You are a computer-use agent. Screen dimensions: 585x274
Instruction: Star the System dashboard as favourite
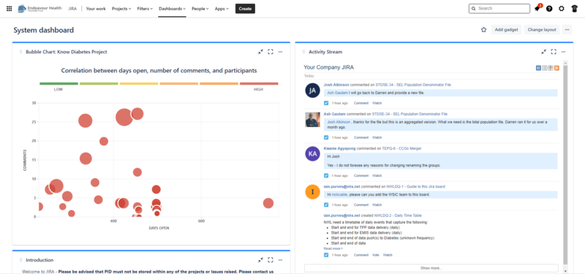tap(483, 30)
